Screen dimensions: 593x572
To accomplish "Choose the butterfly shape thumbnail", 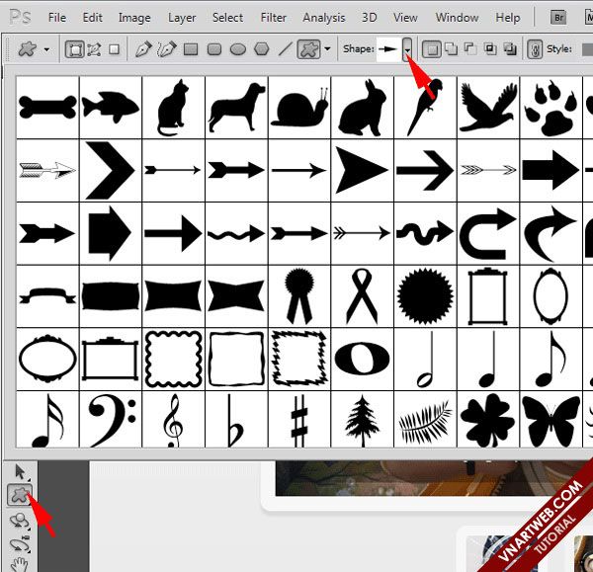I will click(x=550, y=421).
